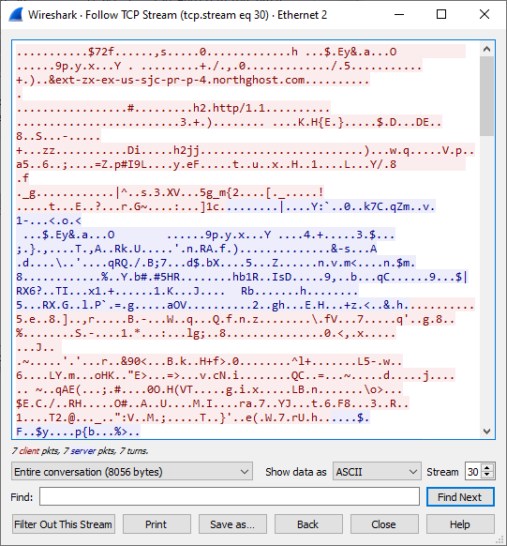Click the line starting with '$E.C./..RH'
Image resolution: width=507 pixels, height=546 pixels.
(x=212, y=403)
